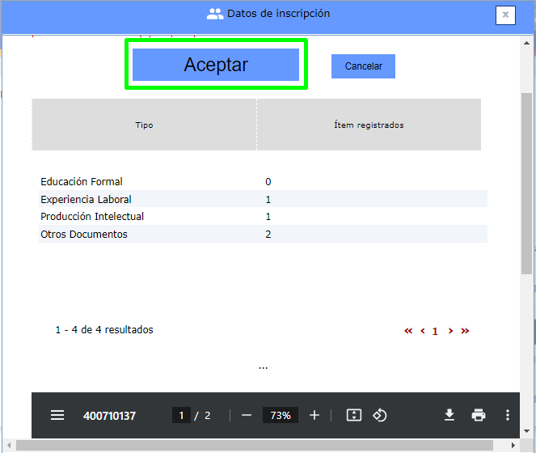Rotate the PDF counterclockwise
The height and width of the screenshot is (453, 536).
point(380,415)
